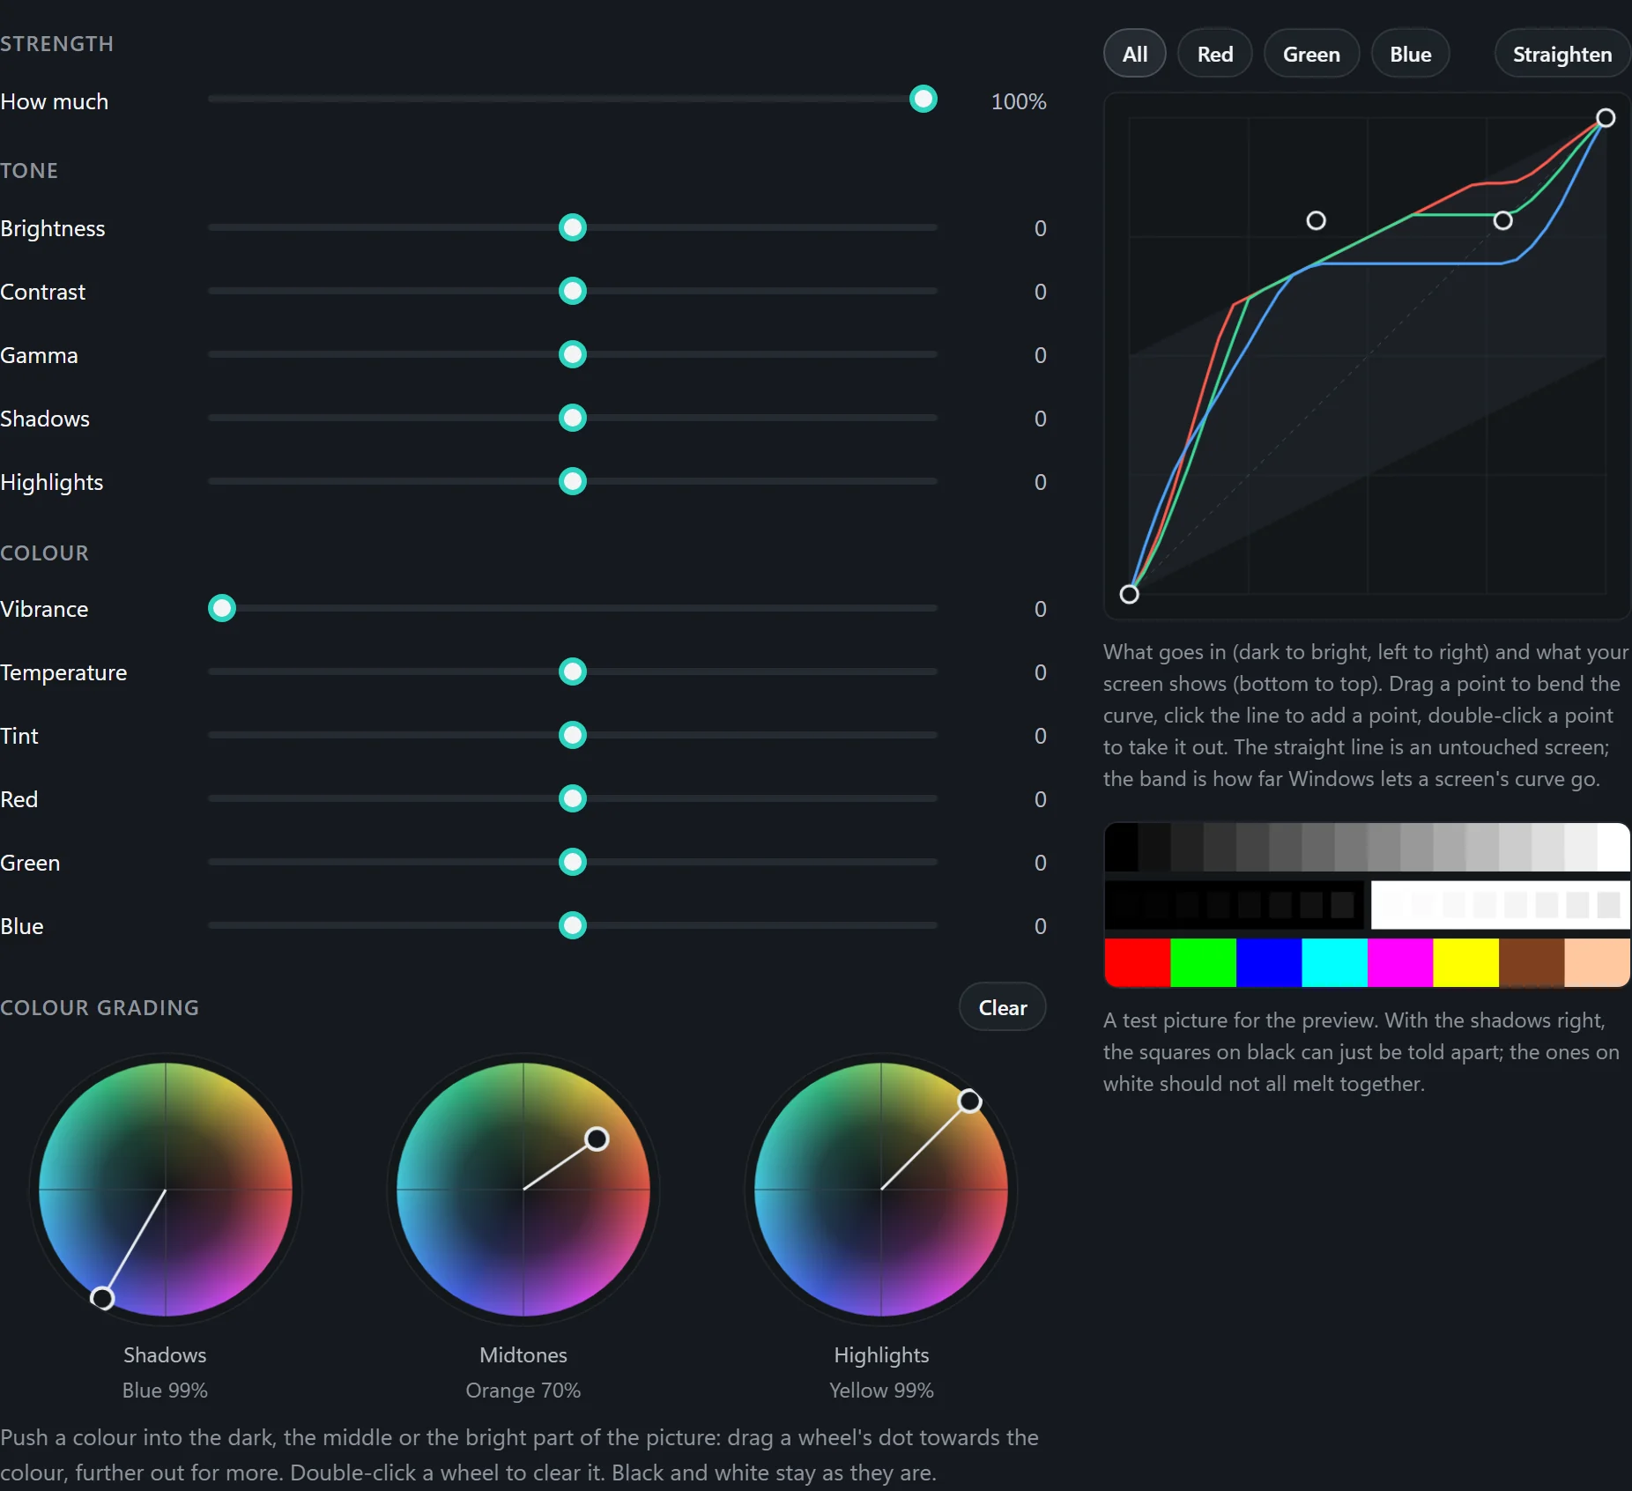Image resolution: width=1632 pixels, height=1491 pixels.
Task: Click the curve point on the green plateau
Action: (x=1503, y=220)
